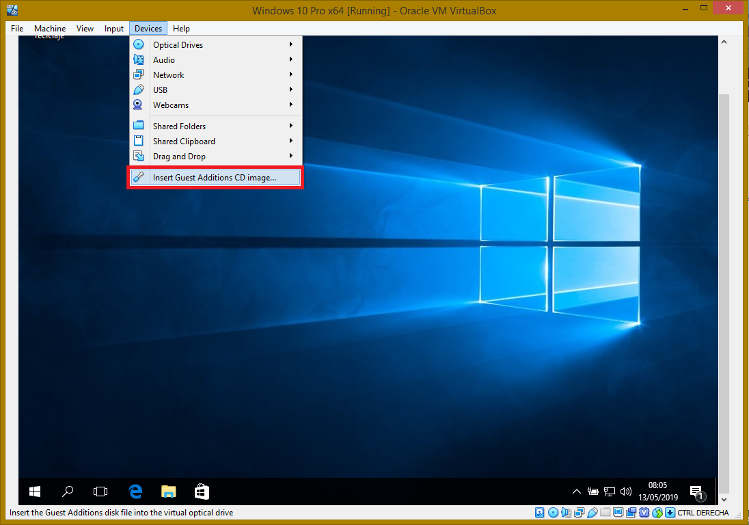Viewport: 749px width, 525px height.
Task: Click the vertical scrollbar down arrow
Action: click(x=724, y=499)
